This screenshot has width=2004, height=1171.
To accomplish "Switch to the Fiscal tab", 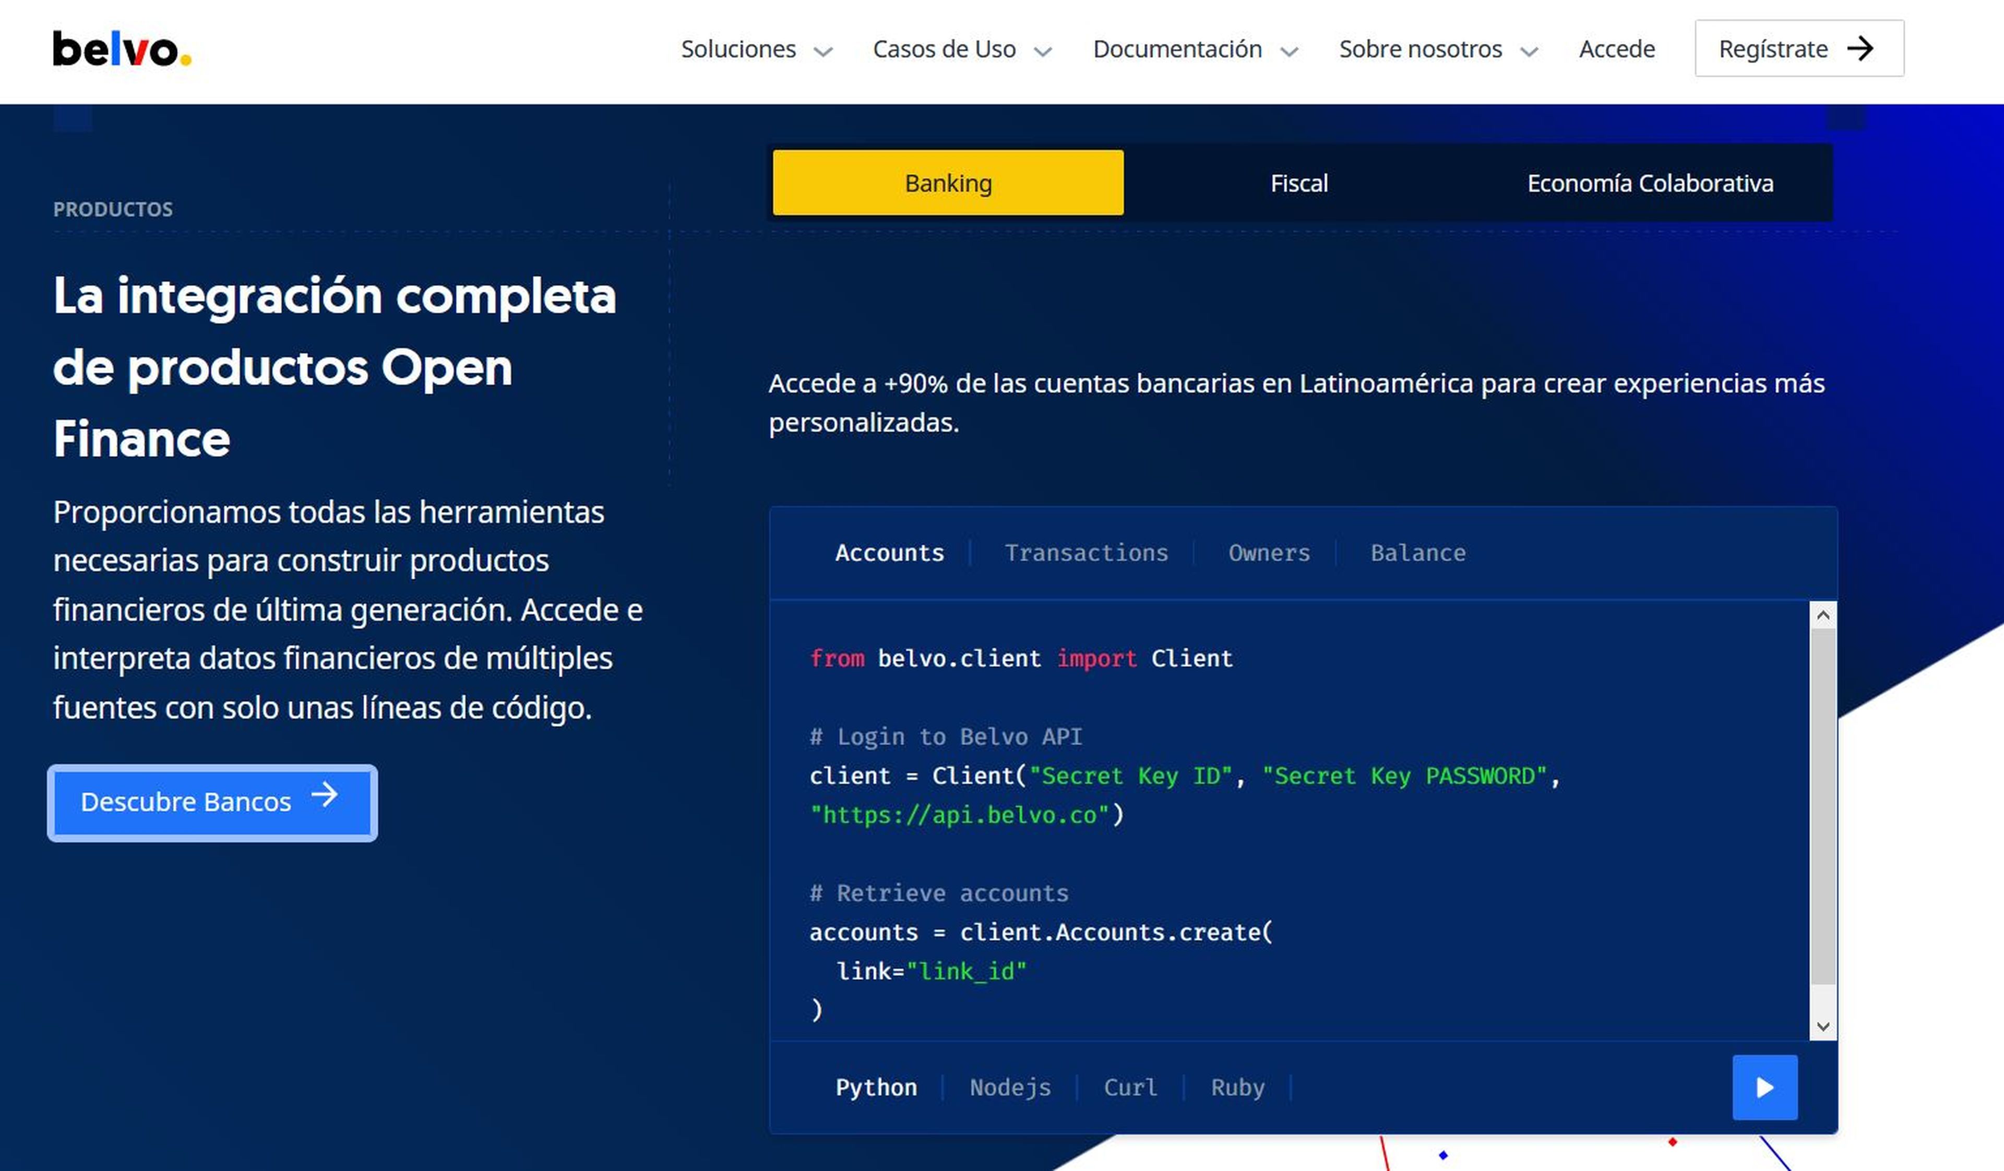I will click(1298, 183).
